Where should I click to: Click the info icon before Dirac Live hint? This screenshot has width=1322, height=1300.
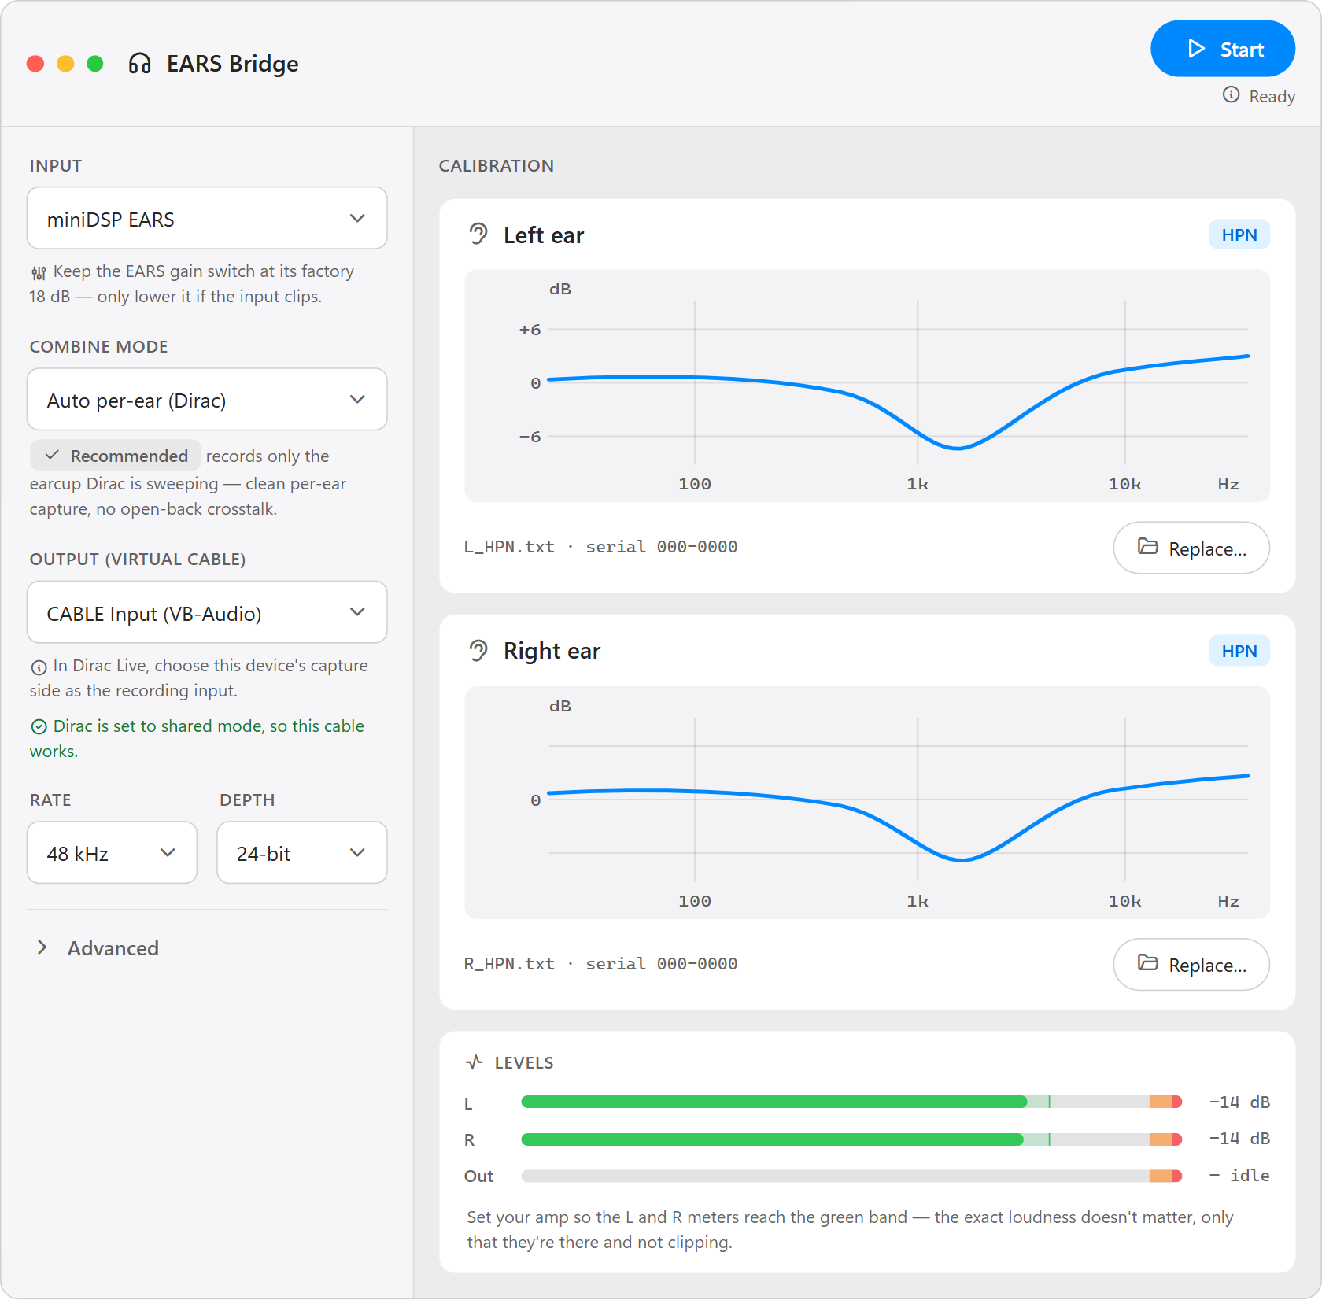point(39,667)
